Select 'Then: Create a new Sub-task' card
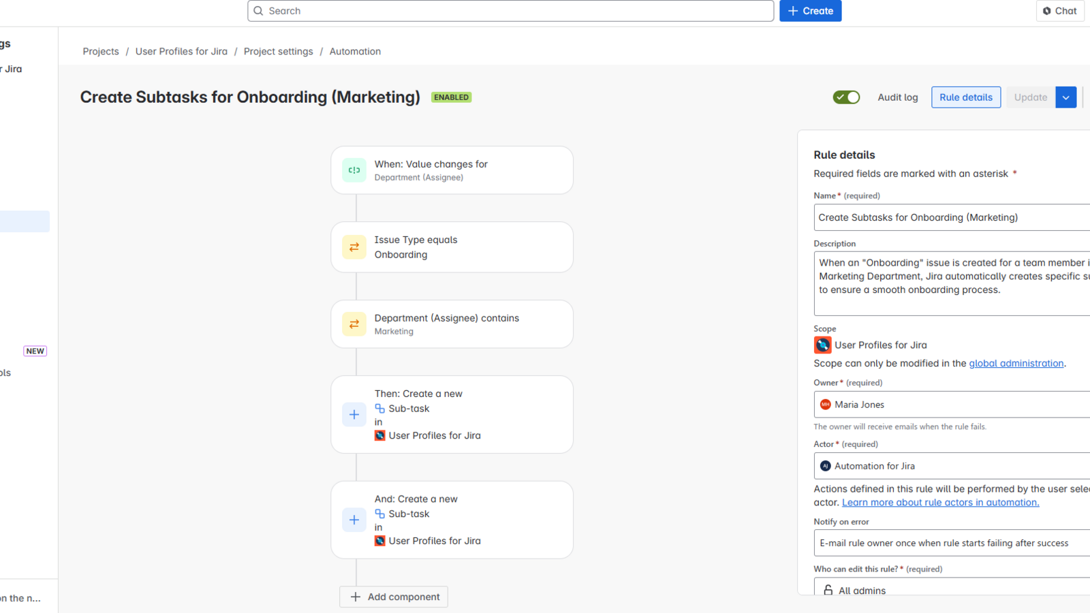This screenshot has height=613, width=1090. click(452, 414)
